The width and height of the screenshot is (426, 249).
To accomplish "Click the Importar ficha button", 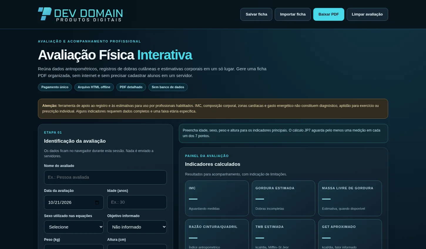I will [x=293, y=14].
